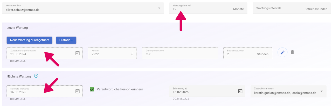Click the Wartungsintervall Monate field
Viewport: 332px width, 109px height.
pyautogui.click(x=202, y=9)
